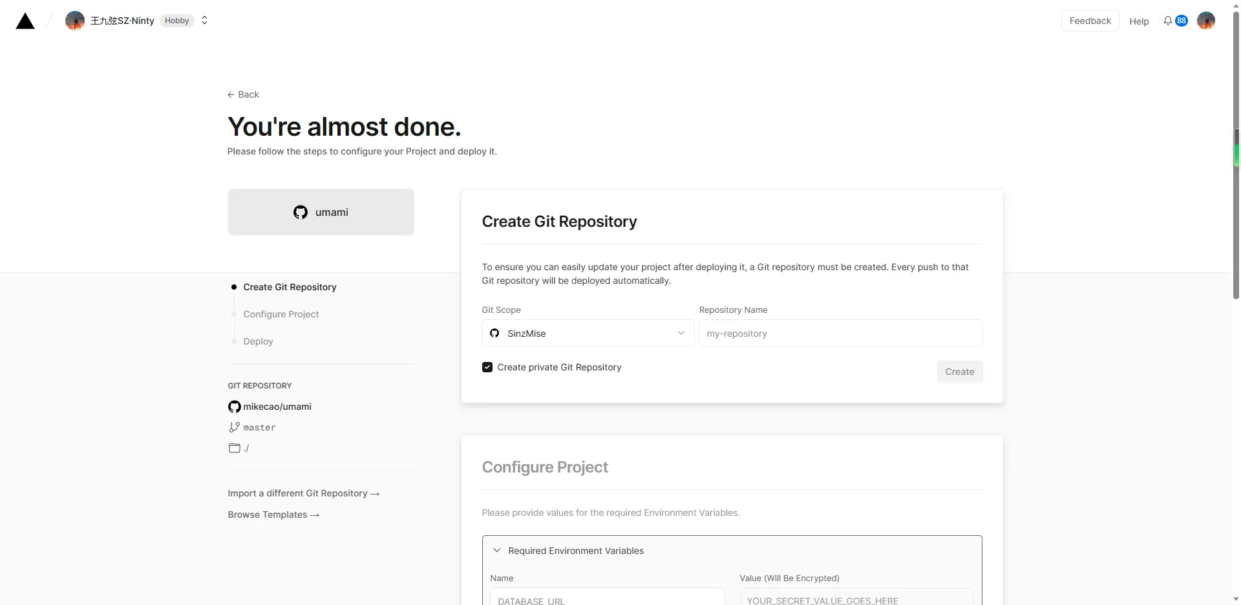
Task: Click the GitHub icon in Git Scope
Action: 494,333
